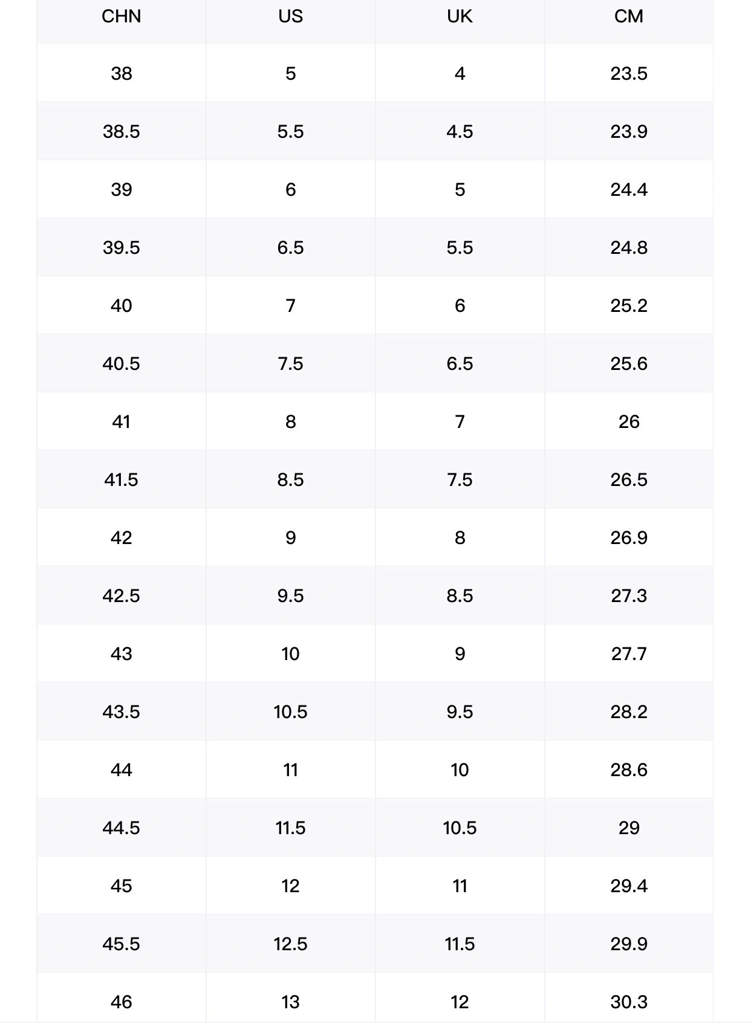The image size is (751, 1027).
Task: Select CHN size 45.5 cell
Action: (121, 944)
